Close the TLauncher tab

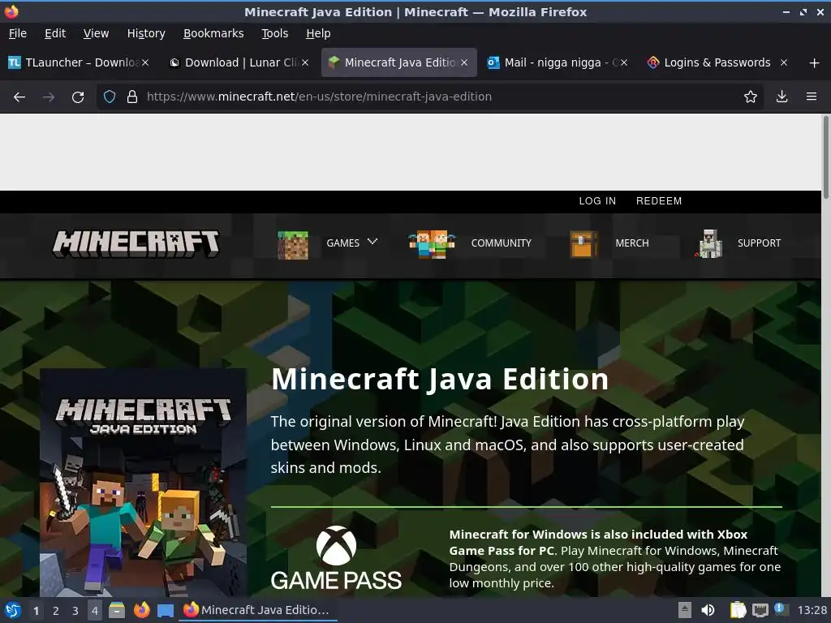(x=145, y=62)
